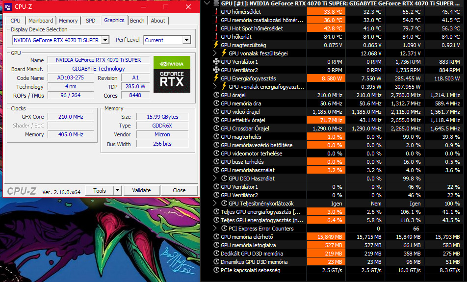Click the icon beside GPU busz terhelés
The image size is (467, 282).
click(216, 162)
